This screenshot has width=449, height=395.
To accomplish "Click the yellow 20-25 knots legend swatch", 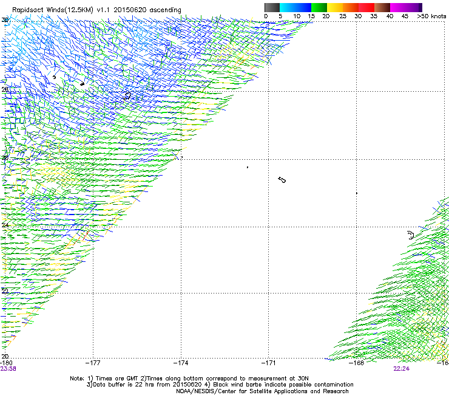I will pos(335,7).
